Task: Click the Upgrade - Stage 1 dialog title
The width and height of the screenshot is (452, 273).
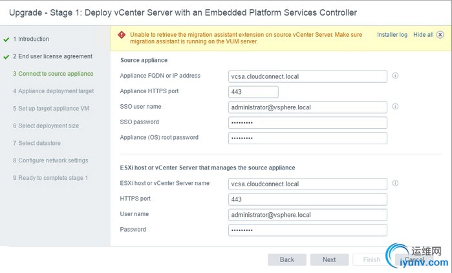Action: coord(183,13)
